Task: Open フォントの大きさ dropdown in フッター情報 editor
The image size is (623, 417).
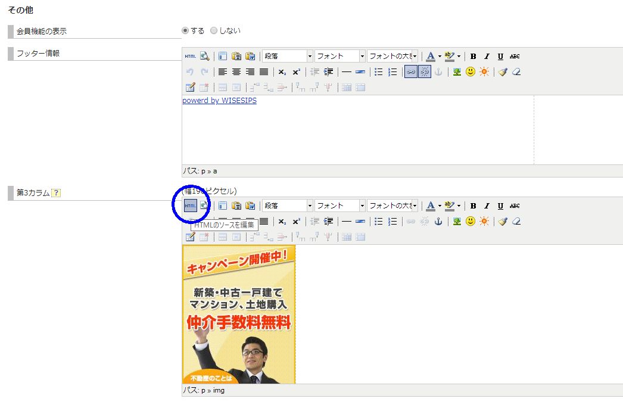Action: pos(392,57)
